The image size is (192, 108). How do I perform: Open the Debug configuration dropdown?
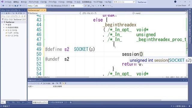31,6
